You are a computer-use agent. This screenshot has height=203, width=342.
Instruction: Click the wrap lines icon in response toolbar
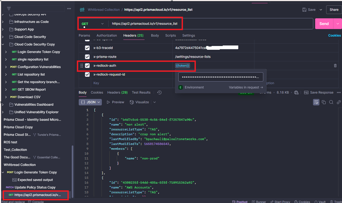point(316,102)
